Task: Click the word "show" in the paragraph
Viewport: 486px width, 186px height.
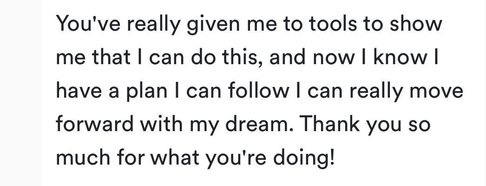Action: pos(416,24)
